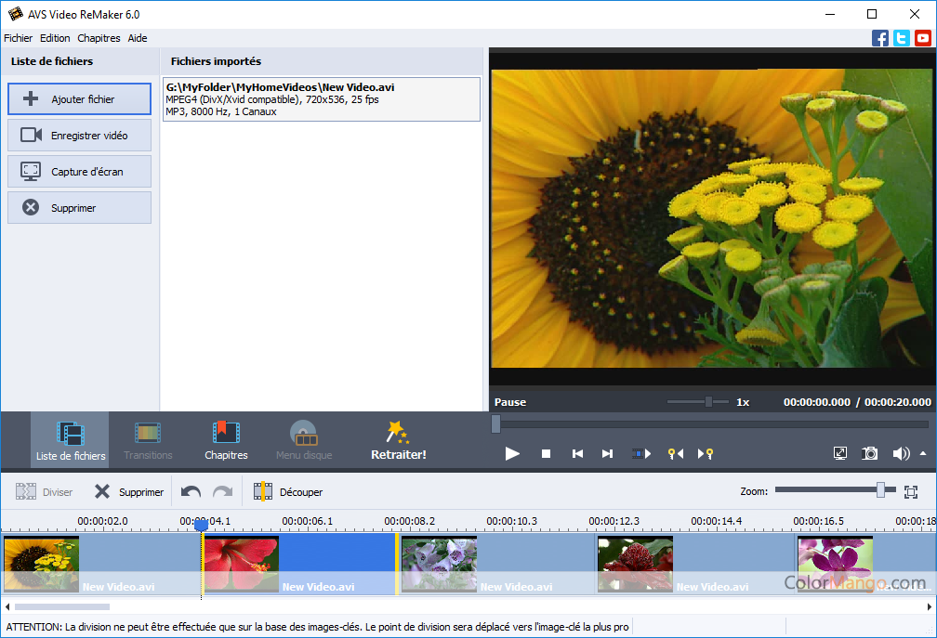Take a snapshot using the camera icon

tap(869, 453)
